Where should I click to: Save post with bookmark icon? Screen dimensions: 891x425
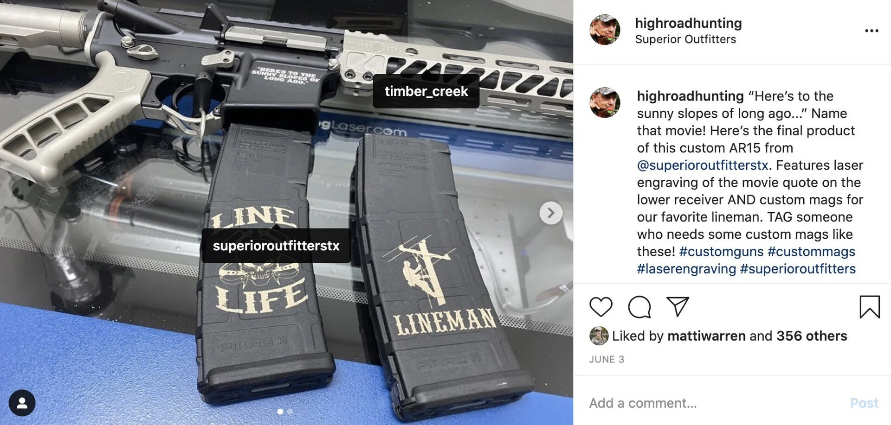tap(869, 307)
